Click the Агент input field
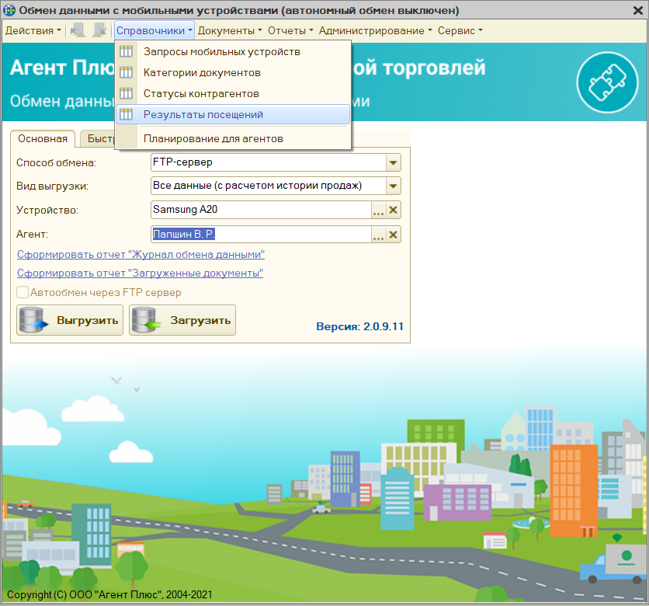 tap(260, 235)
